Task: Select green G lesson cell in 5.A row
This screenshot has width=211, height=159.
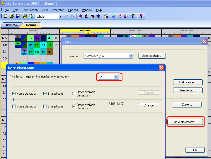Action: [x=30, y=38]
